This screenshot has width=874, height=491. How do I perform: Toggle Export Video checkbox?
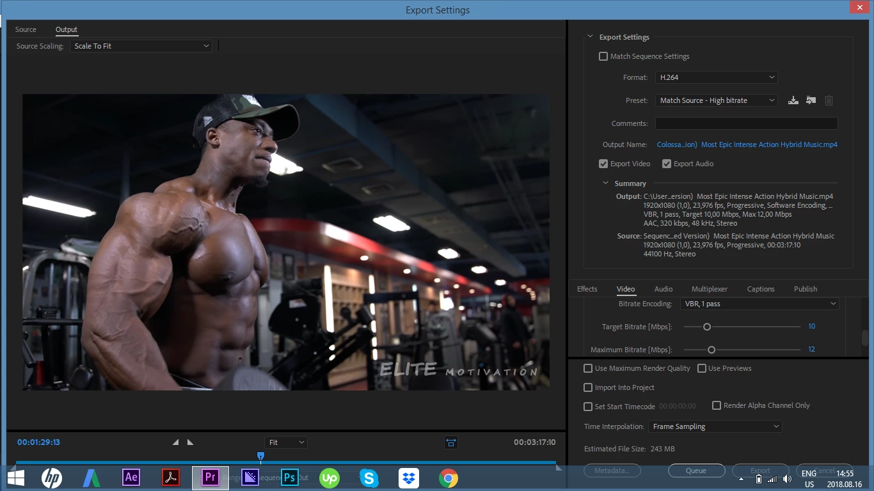[603, 164]
